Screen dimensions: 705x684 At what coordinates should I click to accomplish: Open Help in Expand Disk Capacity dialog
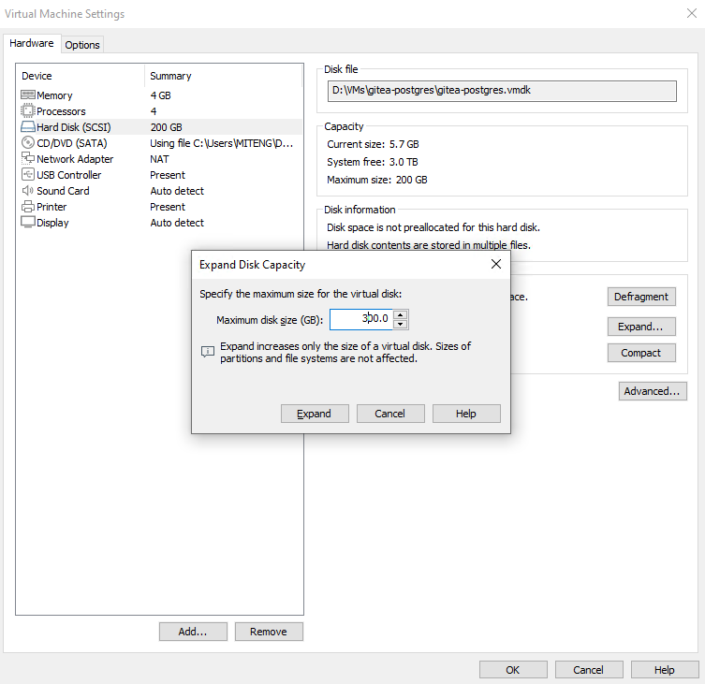tap(466, 414)
